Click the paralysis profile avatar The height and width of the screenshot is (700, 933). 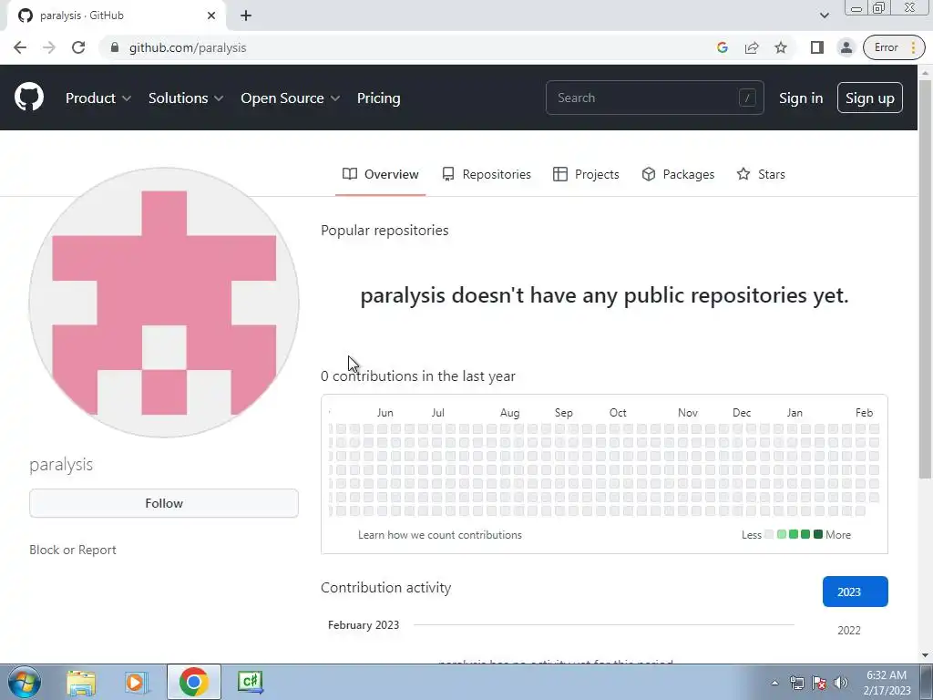click(x=164, y=303)
